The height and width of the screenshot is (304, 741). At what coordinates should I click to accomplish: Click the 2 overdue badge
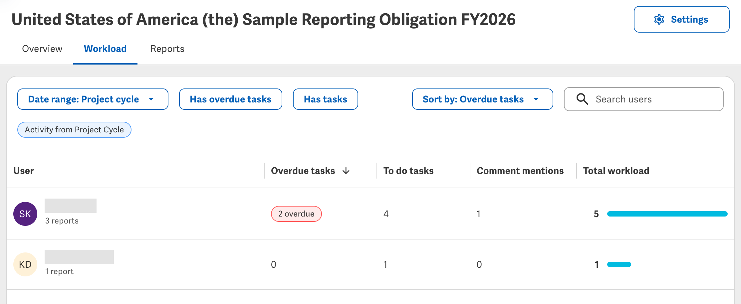tap(296, 214)
